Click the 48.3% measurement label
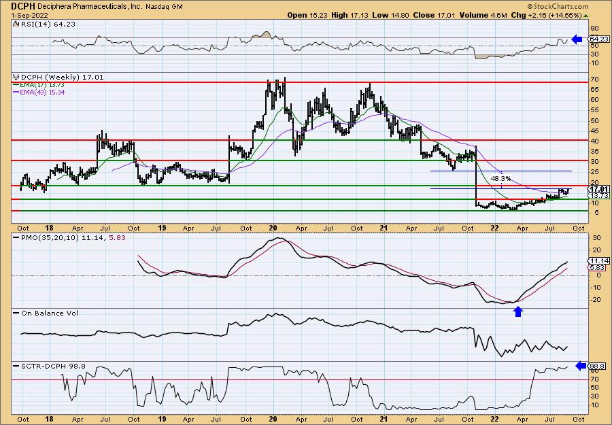Viewport: 612px width, 425px height. (500, 178)
